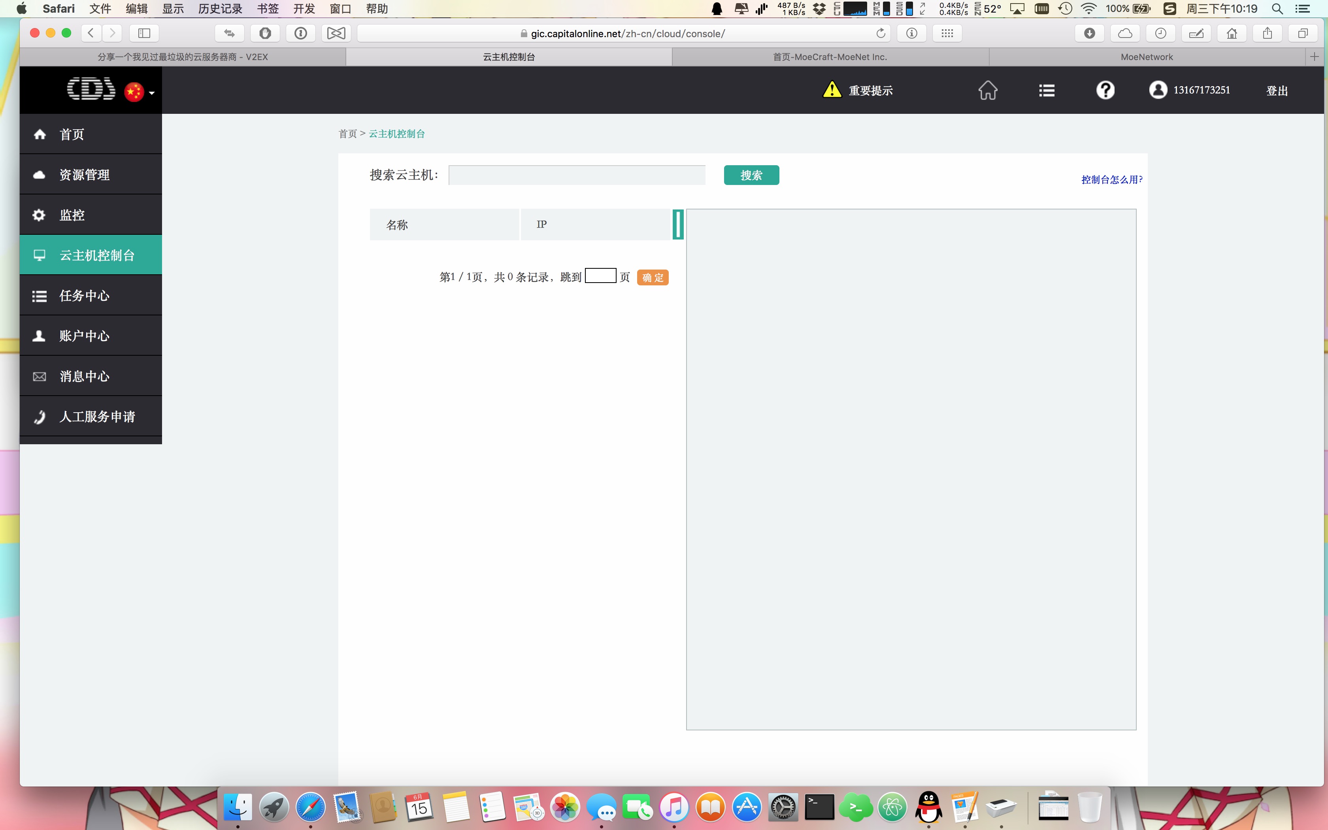
Task: Show all tabs overview button
Action: (x=1303, y=34)
